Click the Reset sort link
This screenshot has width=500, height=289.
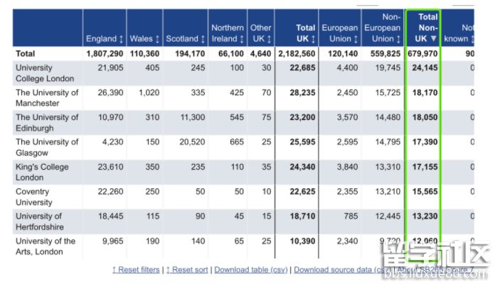188,270
